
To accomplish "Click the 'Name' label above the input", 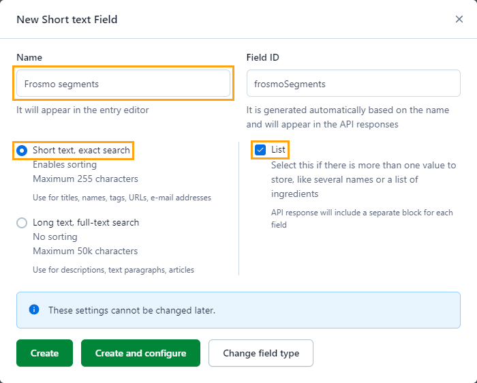I will pos(29,58).
